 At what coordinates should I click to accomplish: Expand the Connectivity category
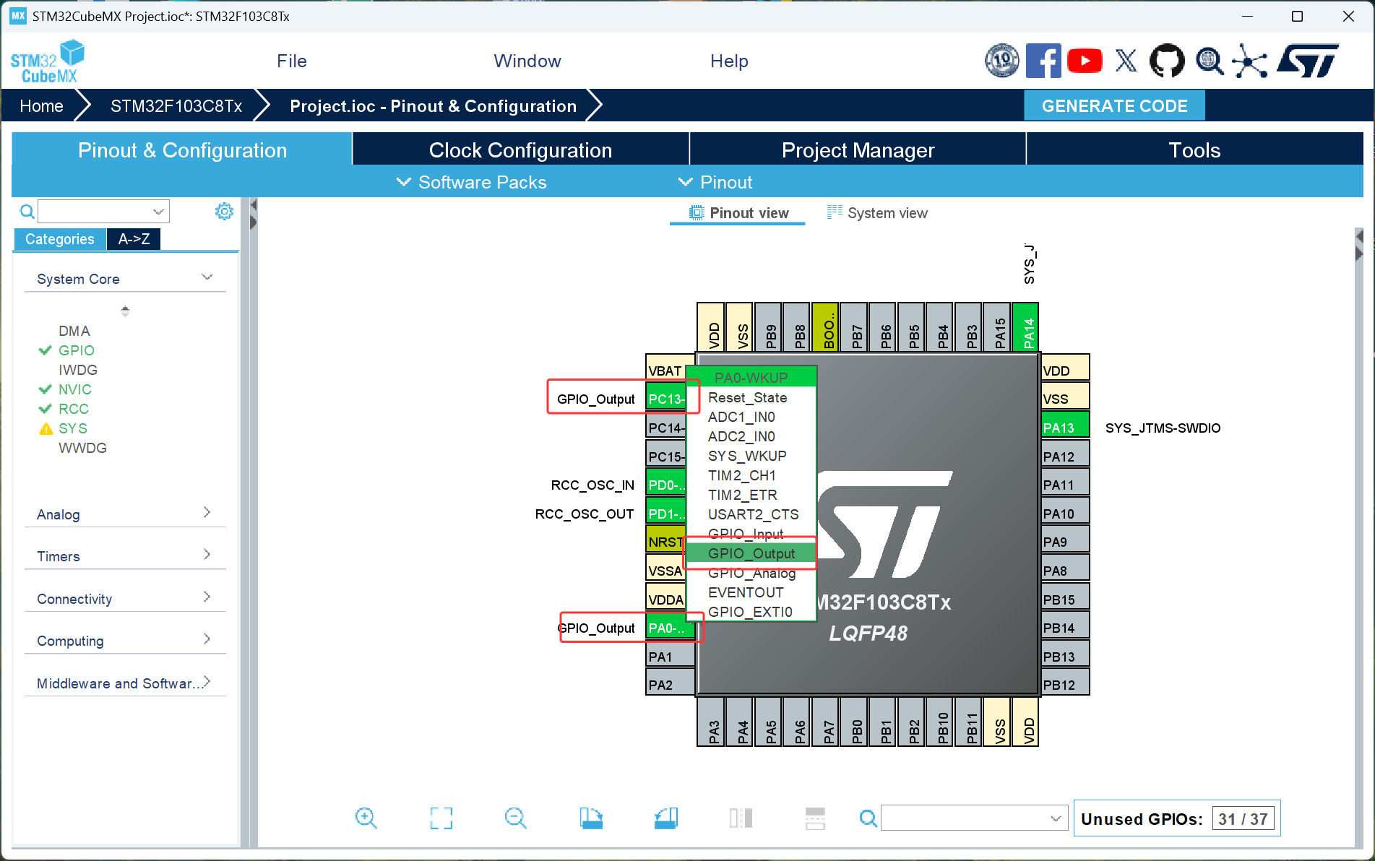[x=125, y=599]
